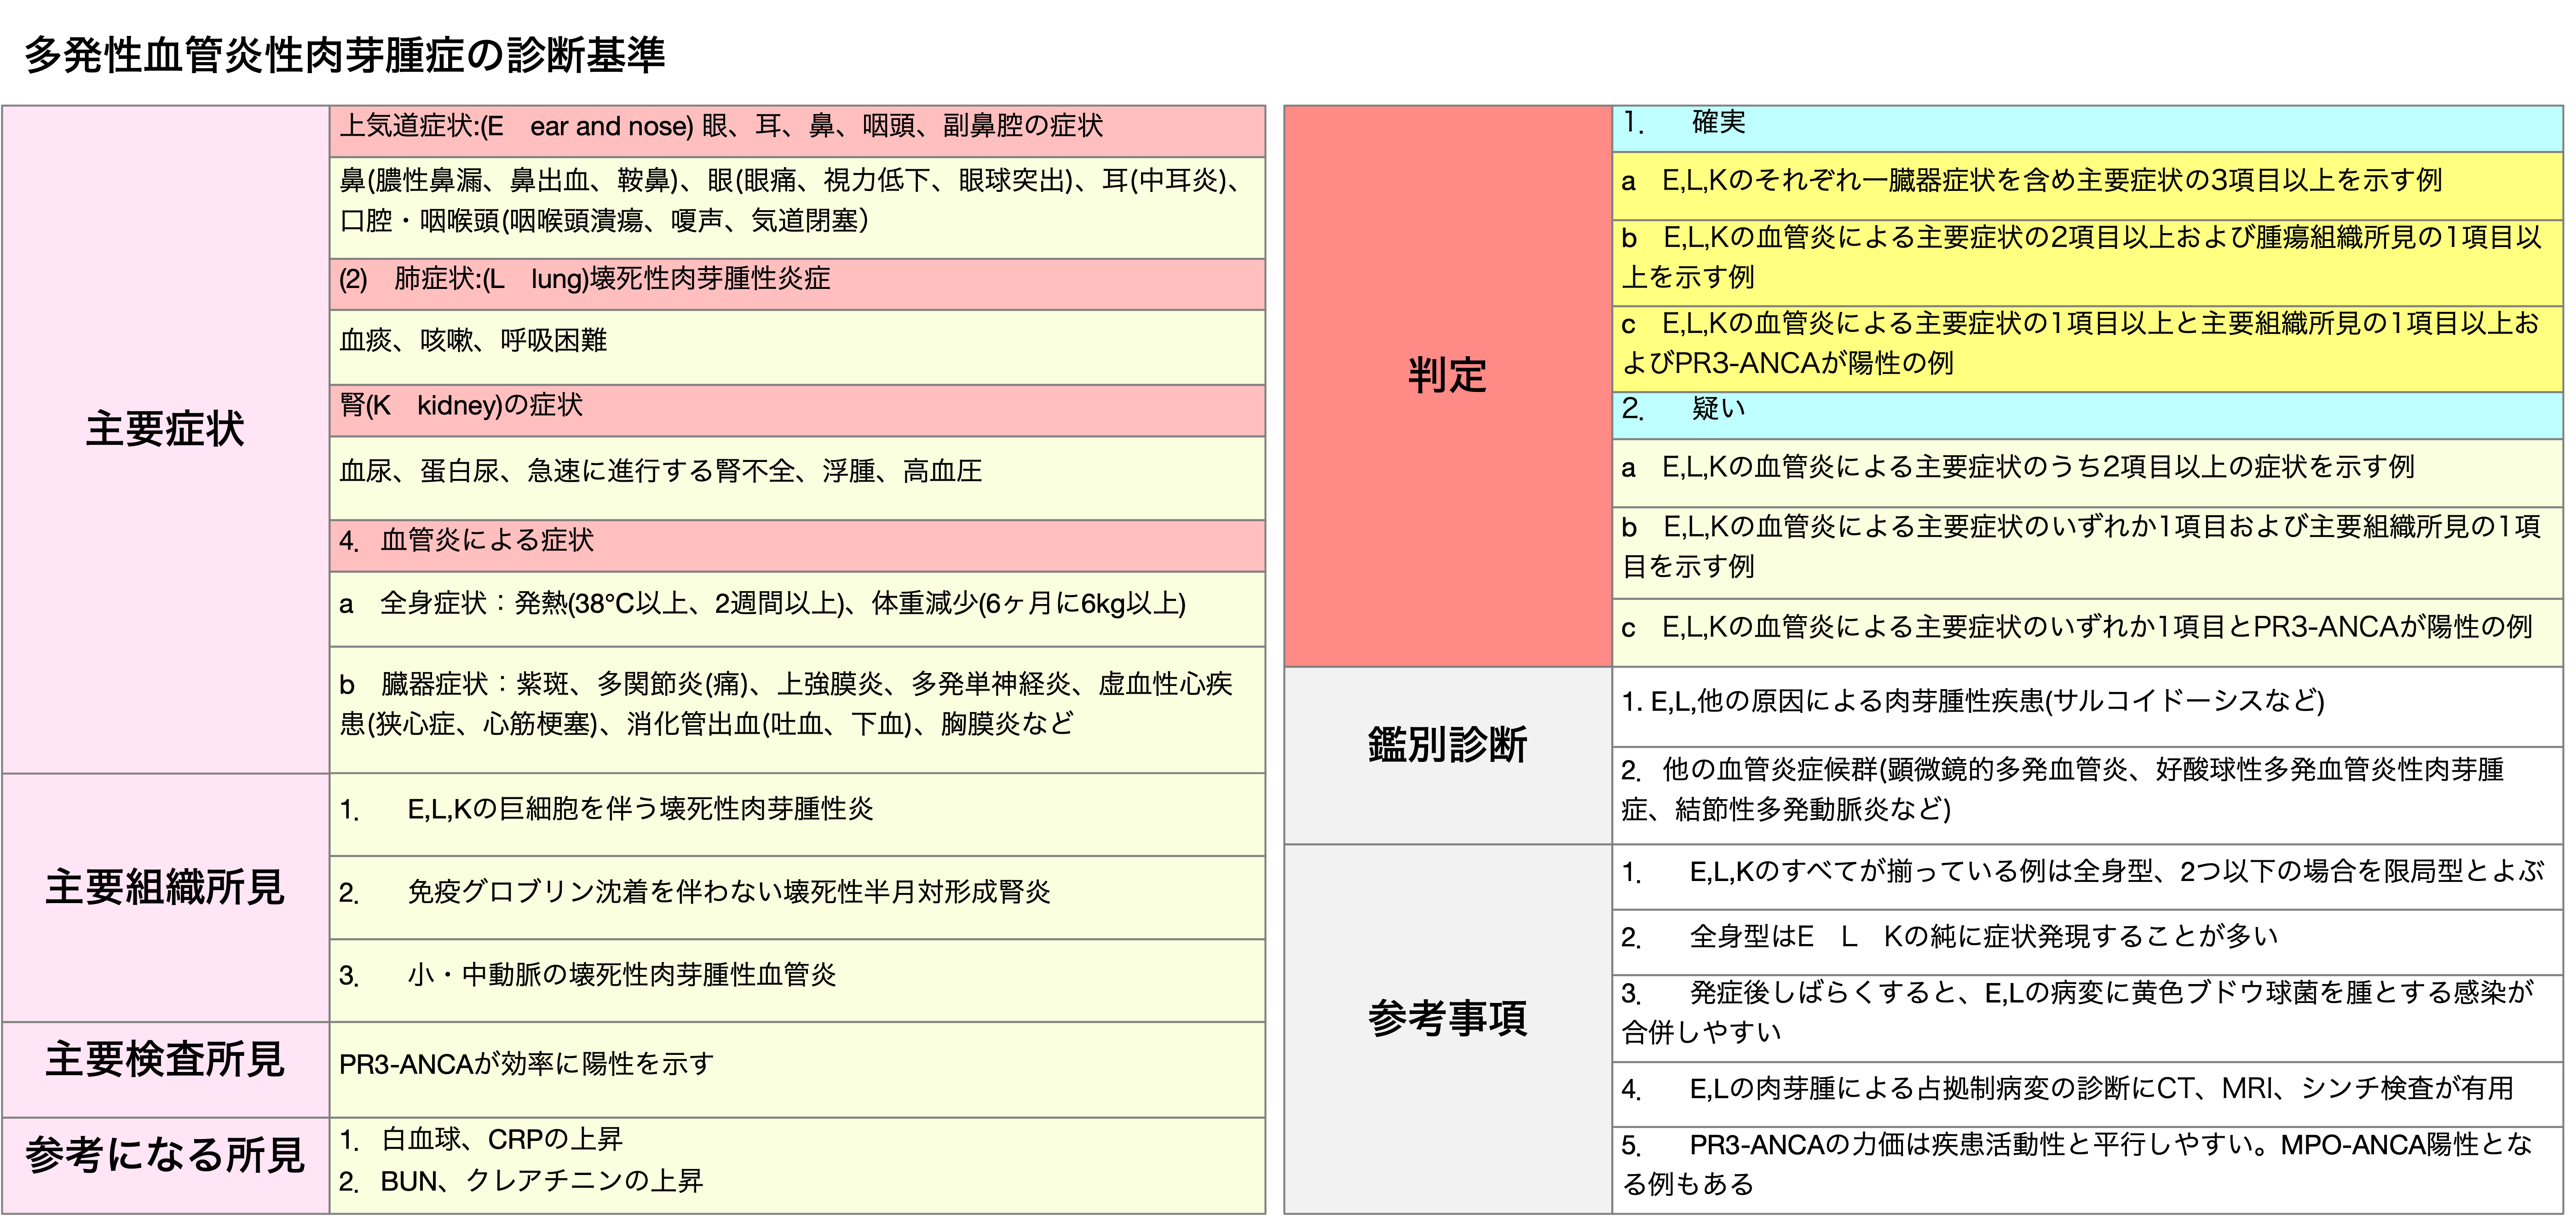Click the cyan row 1. 確実

pos(2087,128)
